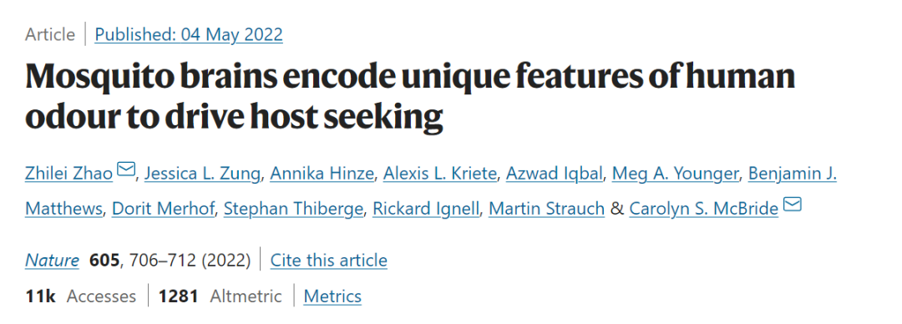Open author Zhilei Zhao's profile link
The height and width of the screenshot is (324, 902).
pyautogui.click(x=69, y=173)
